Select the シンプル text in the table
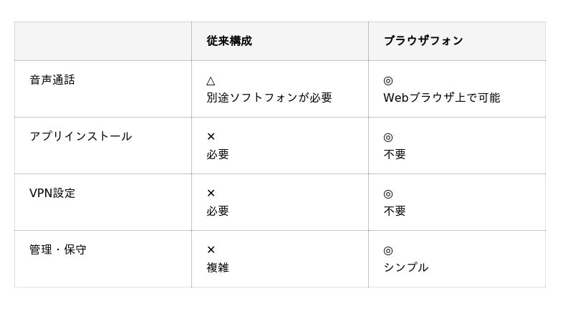573x309 pixels. (405, 267)
